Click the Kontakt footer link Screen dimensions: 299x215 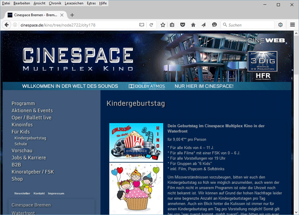tap(39, 193)
